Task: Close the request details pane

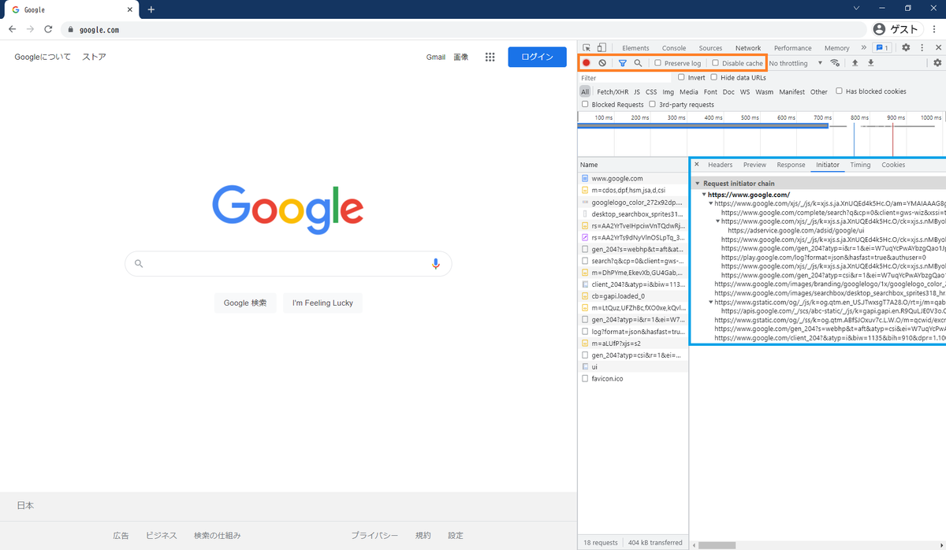Action: (696, 165)
